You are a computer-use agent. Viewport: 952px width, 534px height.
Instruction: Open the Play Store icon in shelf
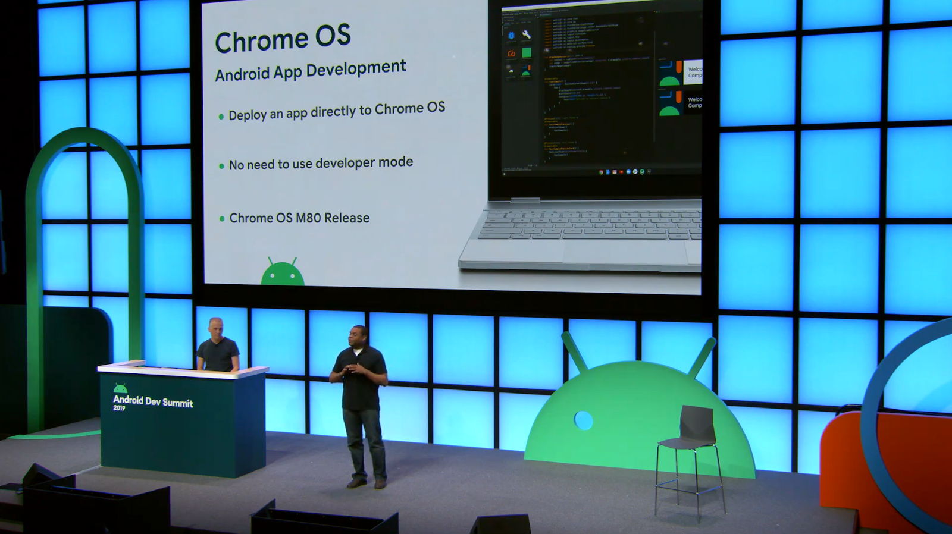635,171
